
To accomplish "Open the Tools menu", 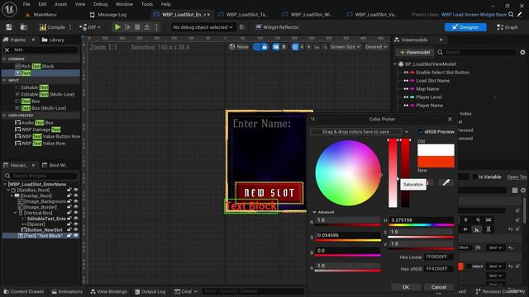I will click(147, 4).
